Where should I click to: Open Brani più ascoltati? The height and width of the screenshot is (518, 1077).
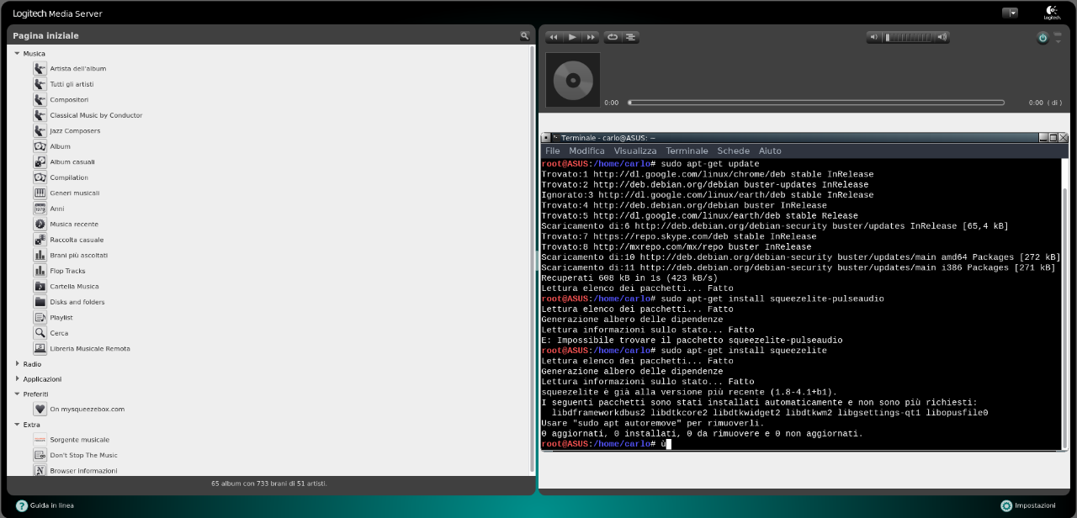point(79,255)
